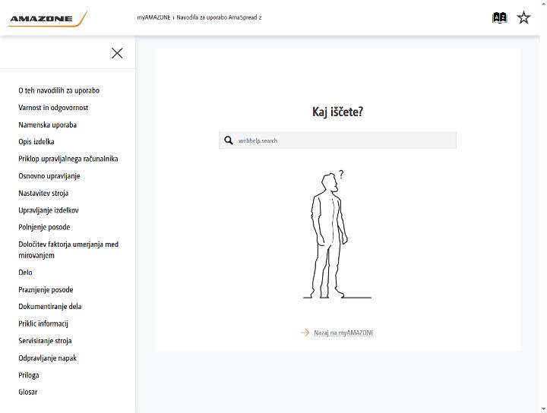
Task: Open Servisiranje stroja chapter
Action: point(45,341)
